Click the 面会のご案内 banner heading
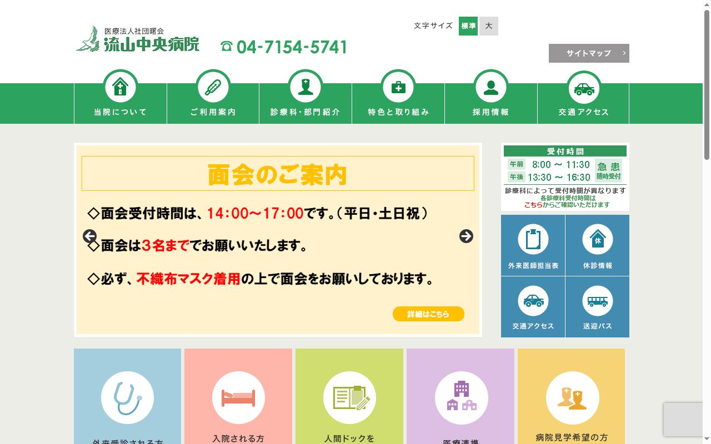 pyautogui.click(x=278, y=174)
